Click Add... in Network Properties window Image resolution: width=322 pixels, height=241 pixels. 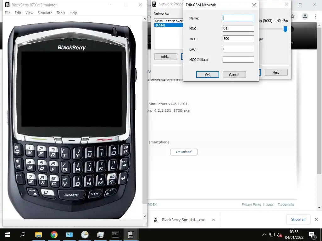pyautogui.click(x=166, y=57)
